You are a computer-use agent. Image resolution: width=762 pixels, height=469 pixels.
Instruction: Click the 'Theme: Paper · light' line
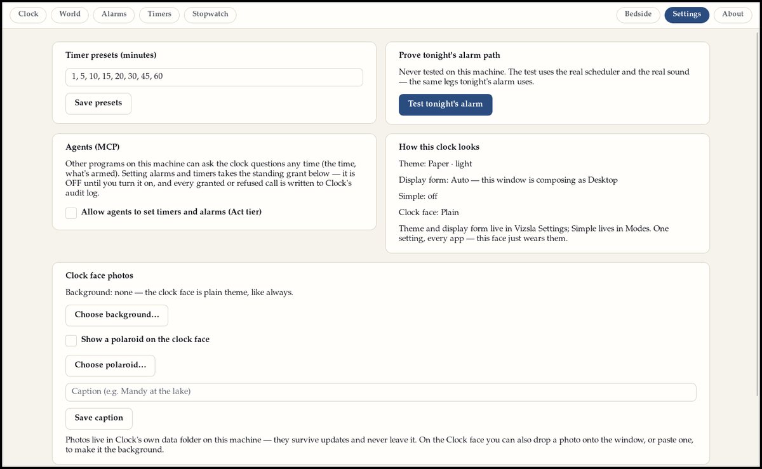click(x=436, y=164)
